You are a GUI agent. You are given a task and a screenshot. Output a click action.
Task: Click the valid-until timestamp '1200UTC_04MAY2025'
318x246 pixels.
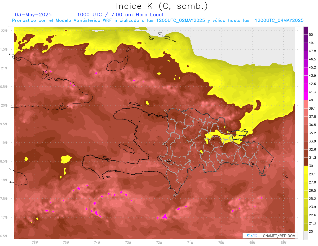[x=279, y=20]
